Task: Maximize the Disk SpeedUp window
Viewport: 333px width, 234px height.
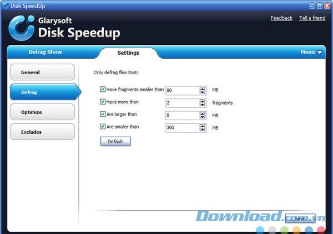Action: (320, 6)
